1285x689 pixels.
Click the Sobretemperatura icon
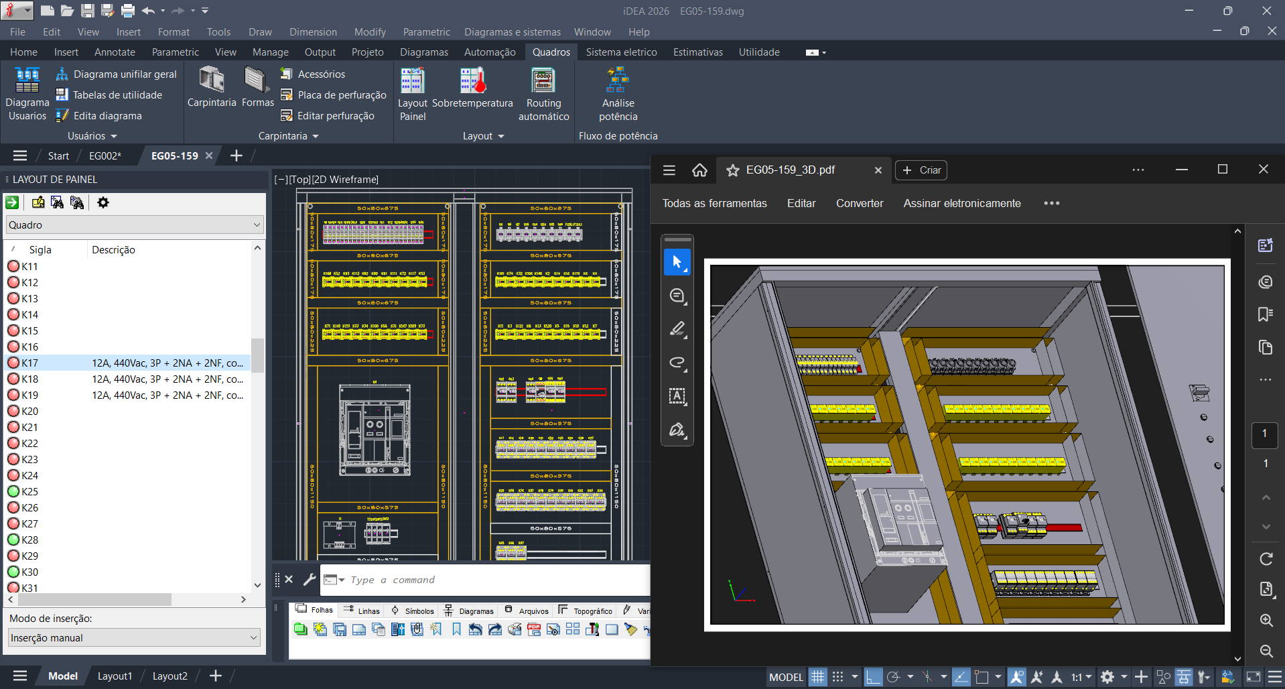click(x=472, y=81)
